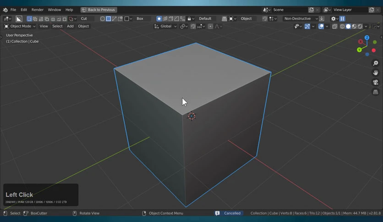The width and height of the screenshot is (383, 222).
Task: Select the Ngon line shape icon
Action: [115, 19]
